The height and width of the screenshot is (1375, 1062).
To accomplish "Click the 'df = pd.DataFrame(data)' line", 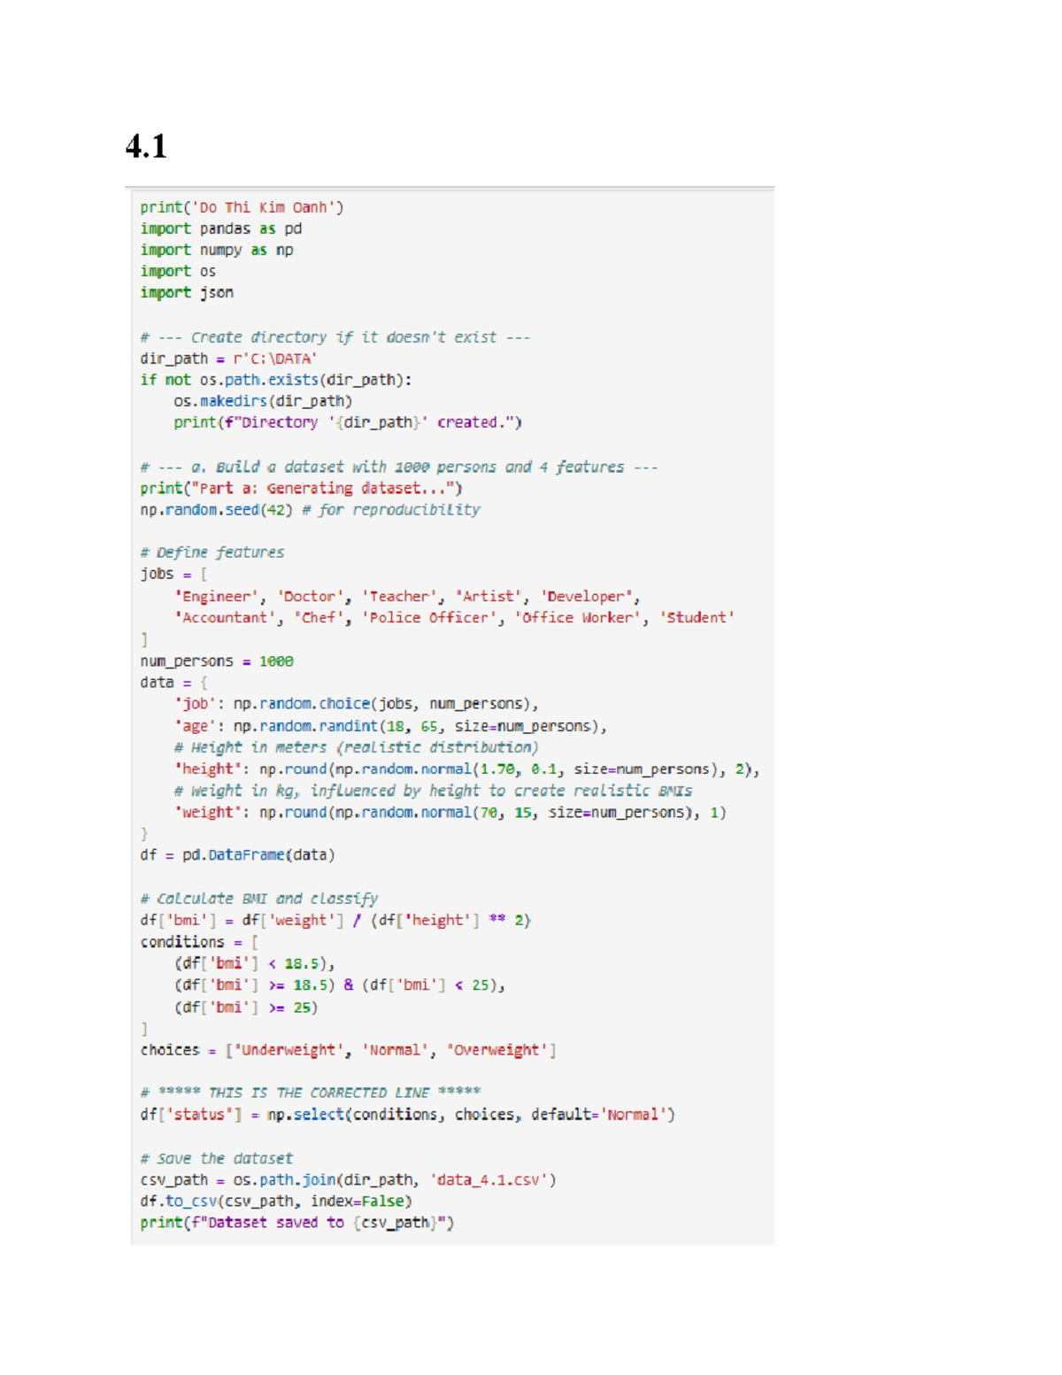I will pos(237,855).
